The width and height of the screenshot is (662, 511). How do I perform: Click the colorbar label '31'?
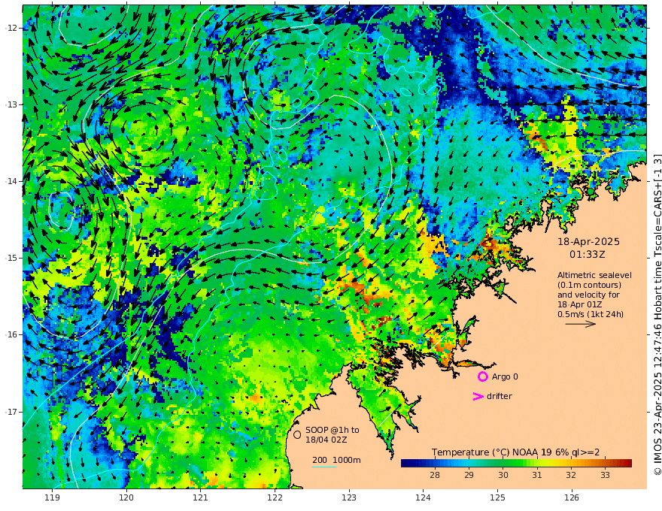(x=537, y=475)
